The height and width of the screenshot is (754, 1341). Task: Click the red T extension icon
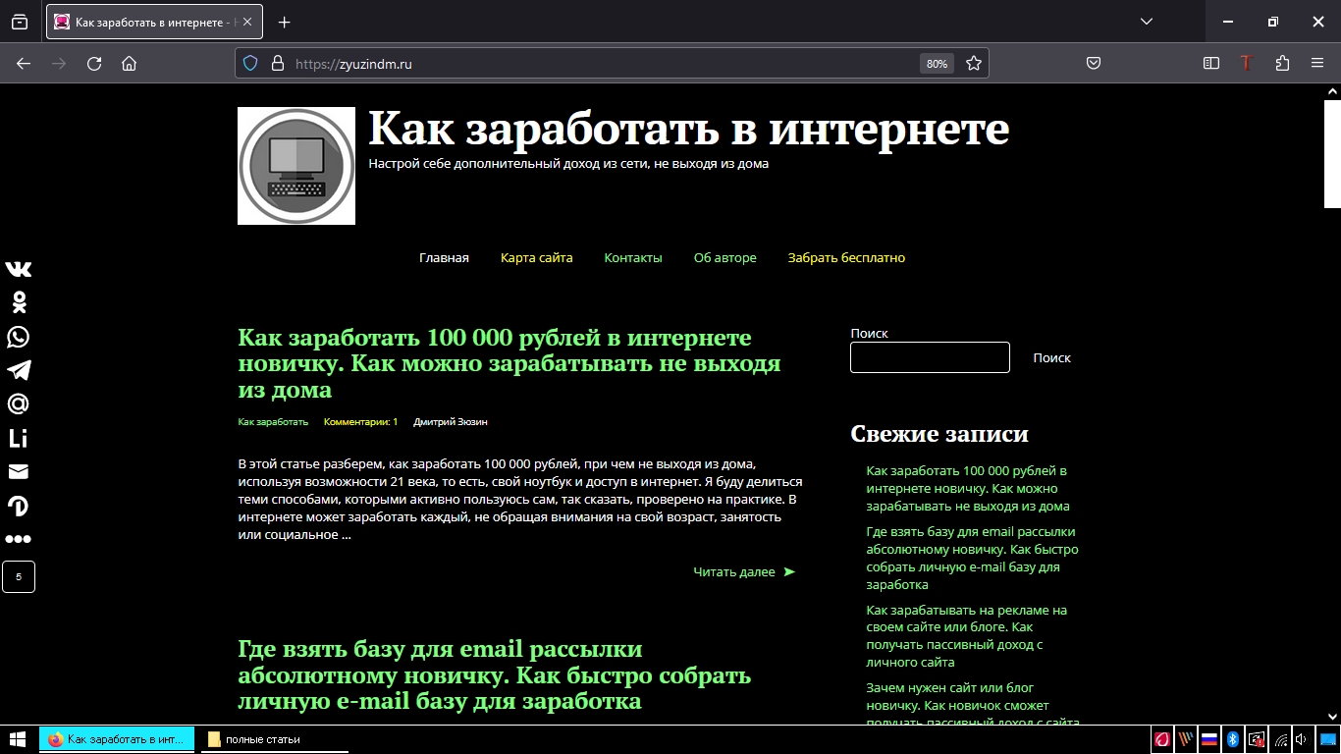click(x=1247, y=63)
